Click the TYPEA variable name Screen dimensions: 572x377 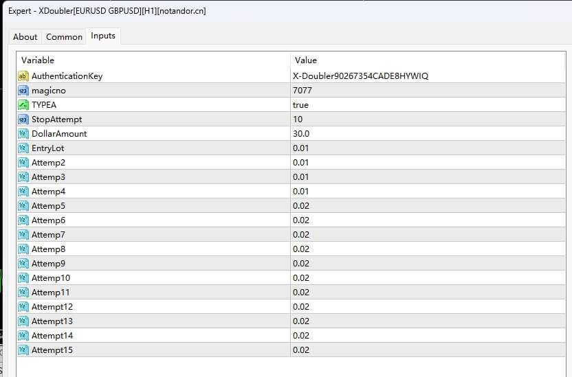[44, 105]
